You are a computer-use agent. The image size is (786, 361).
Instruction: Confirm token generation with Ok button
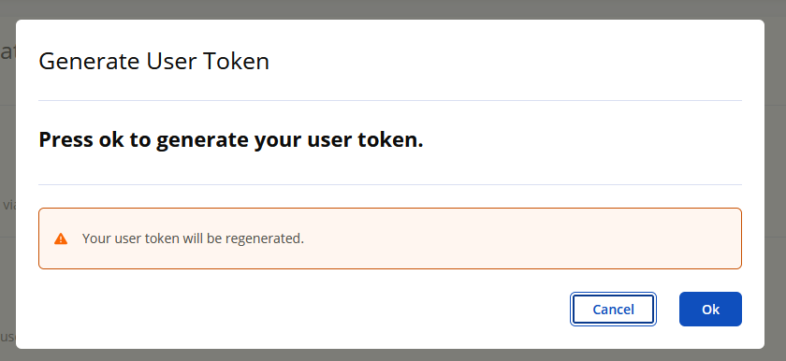pyautogui.click(x=710, y=310)
